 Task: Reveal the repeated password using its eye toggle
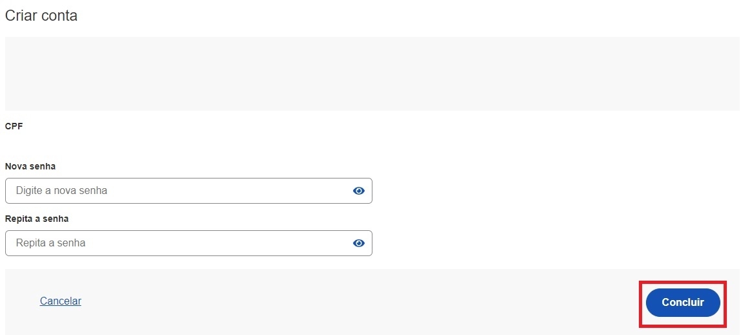coord(359,243)
